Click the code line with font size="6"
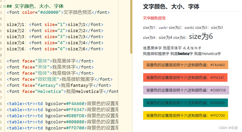This screenshot has width=242, height=132. click(55, 49)
